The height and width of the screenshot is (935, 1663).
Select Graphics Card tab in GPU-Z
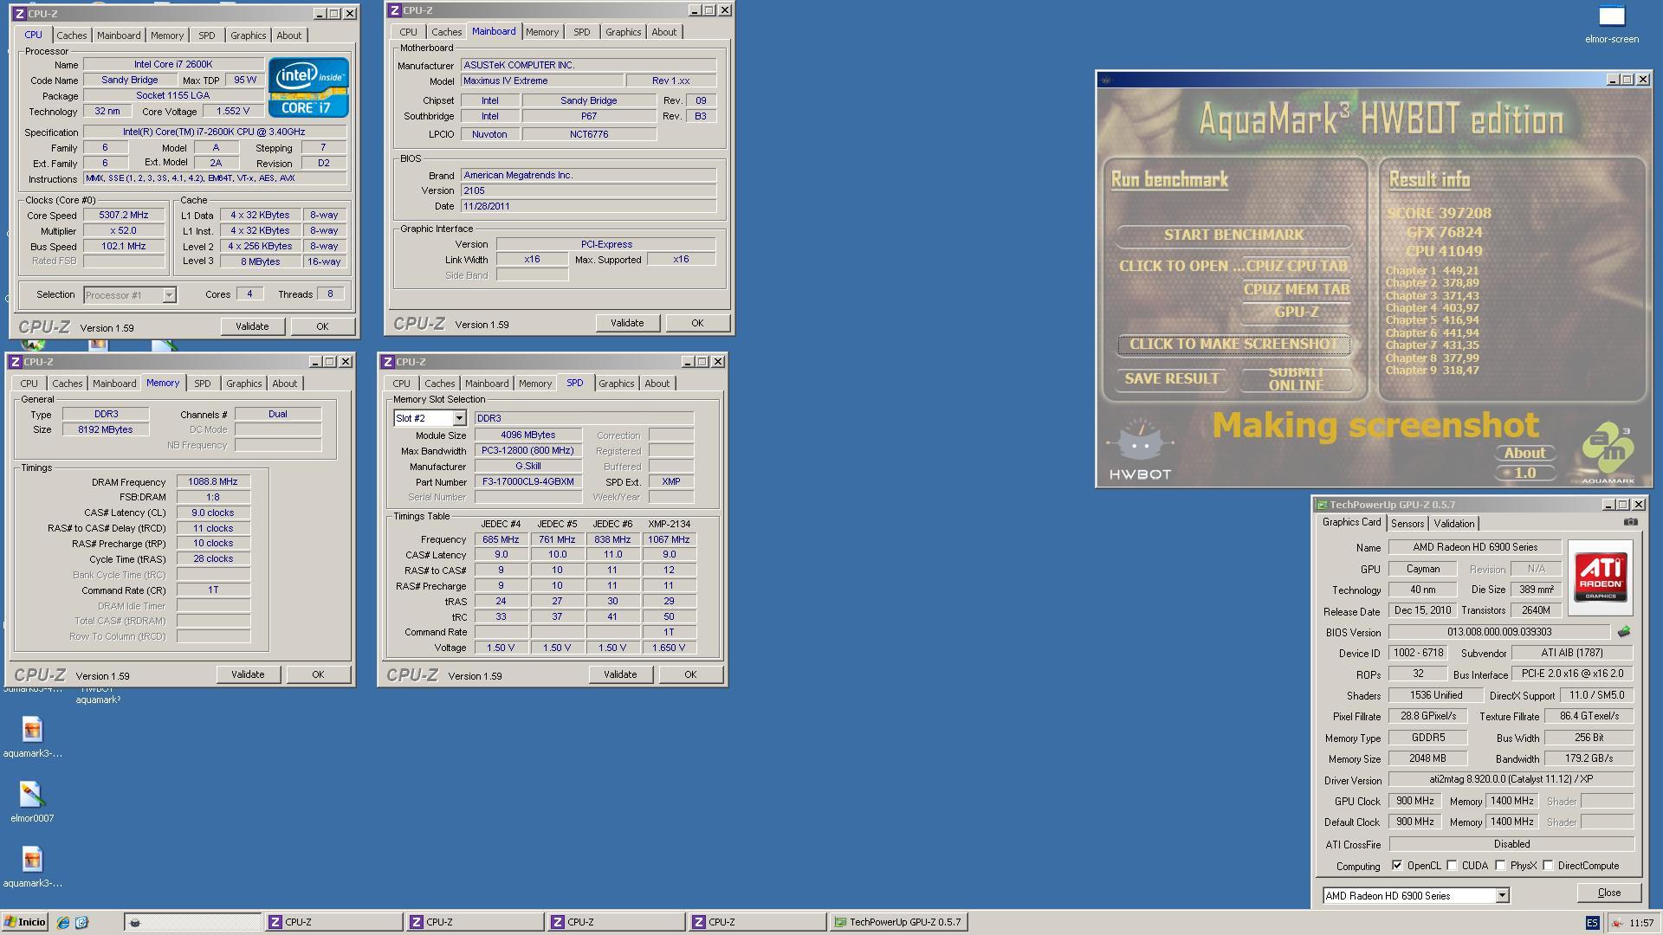[1351, 522]
